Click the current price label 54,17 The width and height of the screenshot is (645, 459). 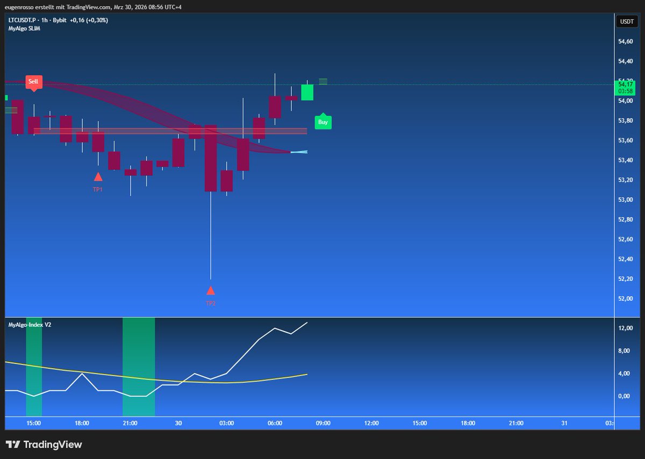(626, 84)
